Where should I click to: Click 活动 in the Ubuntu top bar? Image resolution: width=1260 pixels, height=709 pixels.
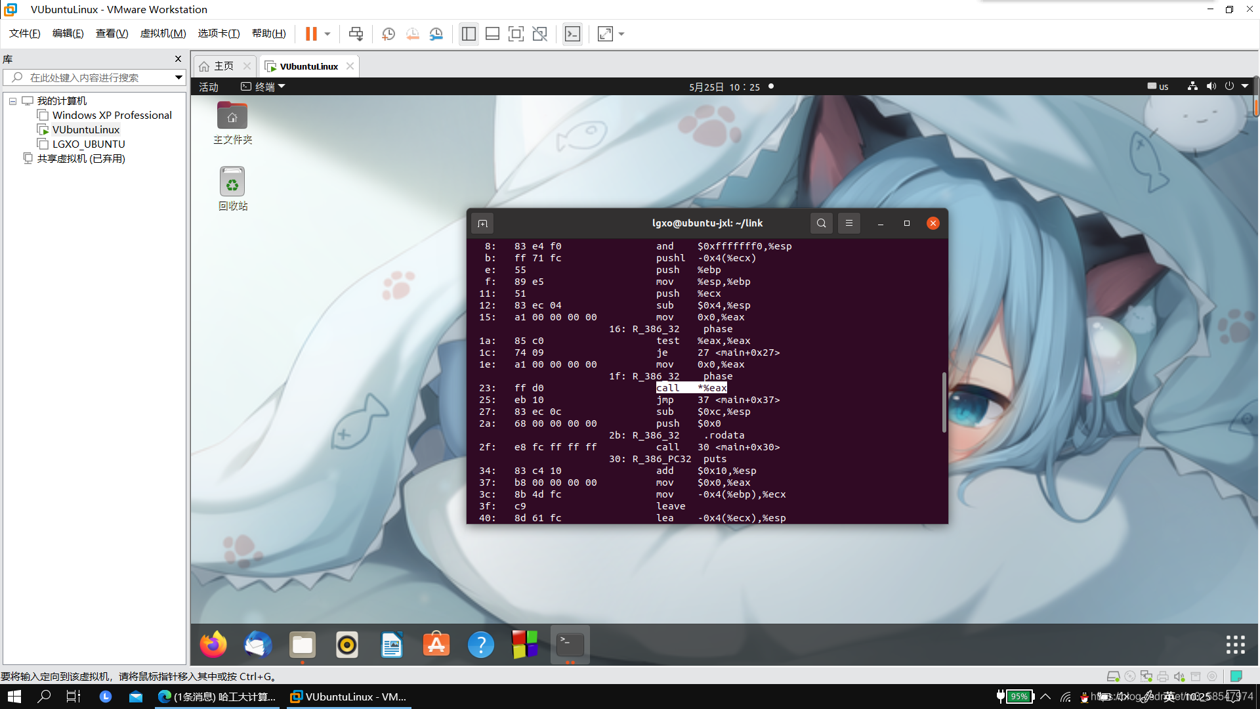click(x=209, y=87)
